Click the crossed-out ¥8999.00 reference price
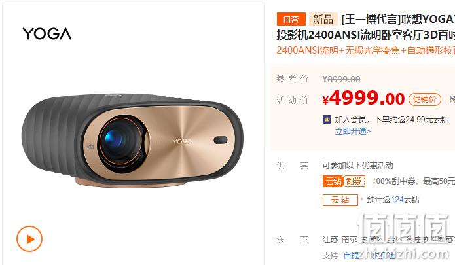The width and height of the screenshot is (455, 265). [x=341, y=79]
